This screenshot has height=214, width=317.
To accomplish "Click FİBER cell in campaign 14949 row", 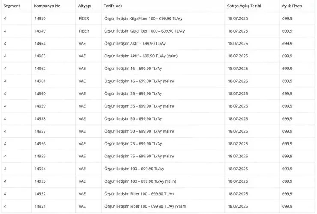I will (x=84, y=31).
